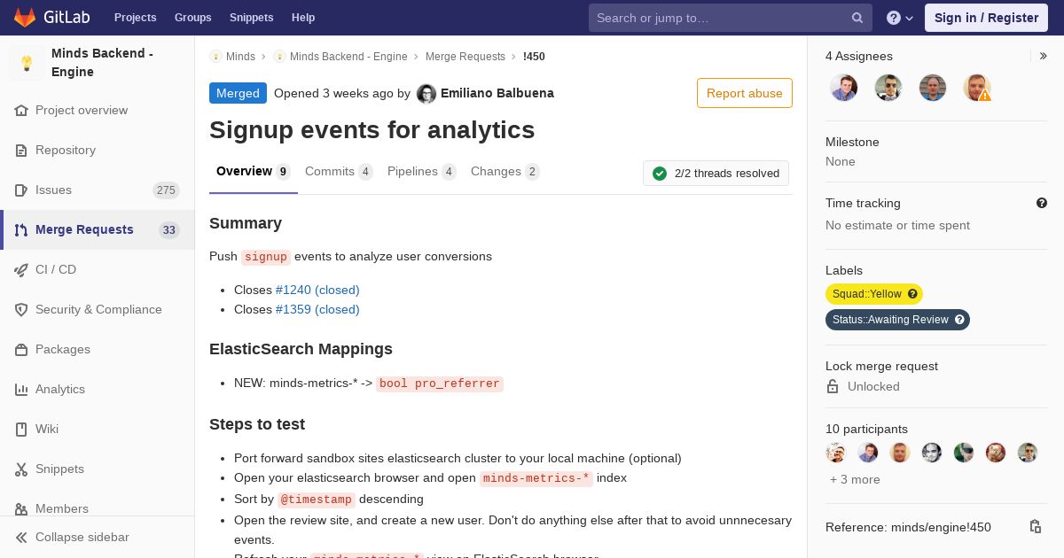Switch to the Overview tab
This screenshot has height=558, width=1064.
pyautogui.click(x=254, y=172)
